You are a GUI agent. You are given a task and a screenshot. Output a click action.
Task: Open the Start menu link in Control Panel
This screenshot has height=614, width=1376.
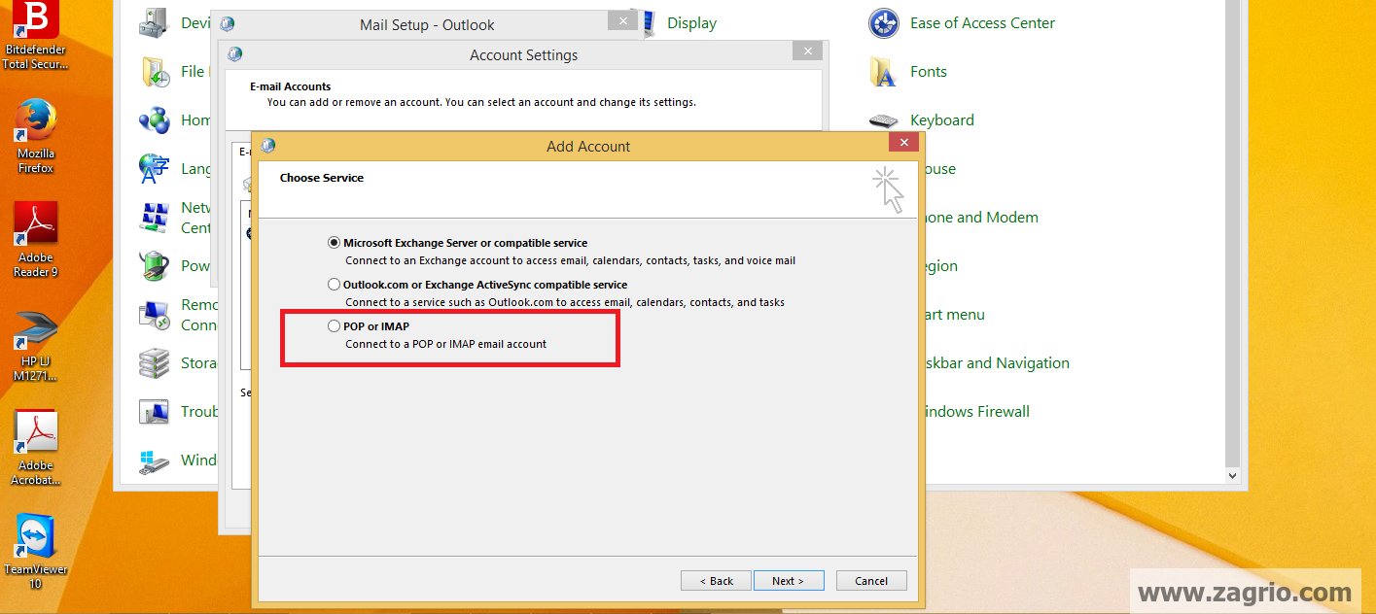click(x=954, y=315)
